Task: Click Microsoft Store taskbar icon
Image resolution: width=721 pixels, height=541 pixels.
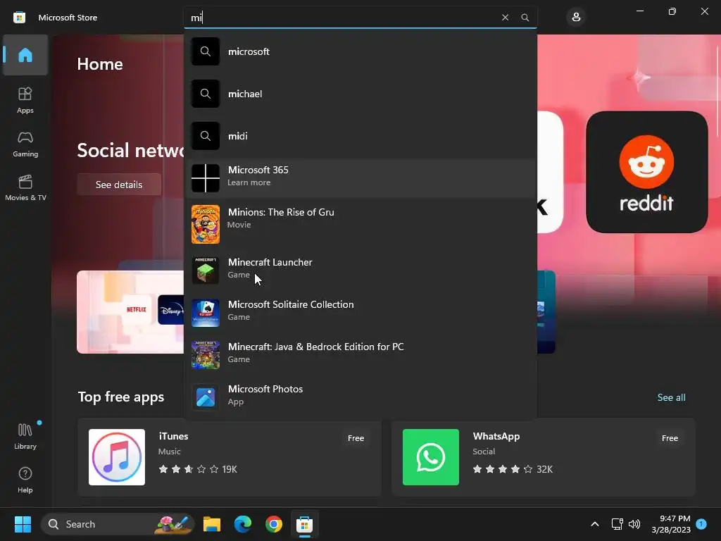Action: point(304,524)
